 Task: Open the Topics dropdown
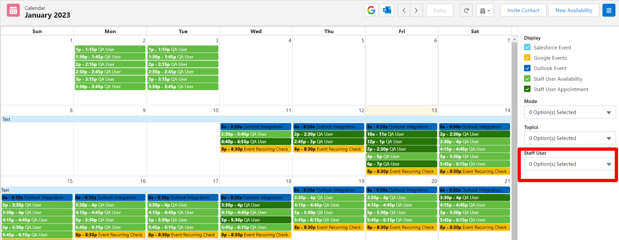(x=569, y=138)
